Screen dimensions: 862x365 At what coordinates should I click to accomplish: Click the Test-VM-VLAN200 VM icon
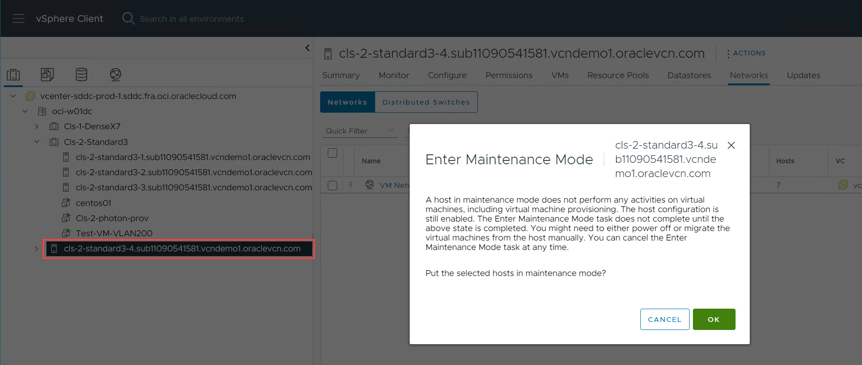coord(66,233)
